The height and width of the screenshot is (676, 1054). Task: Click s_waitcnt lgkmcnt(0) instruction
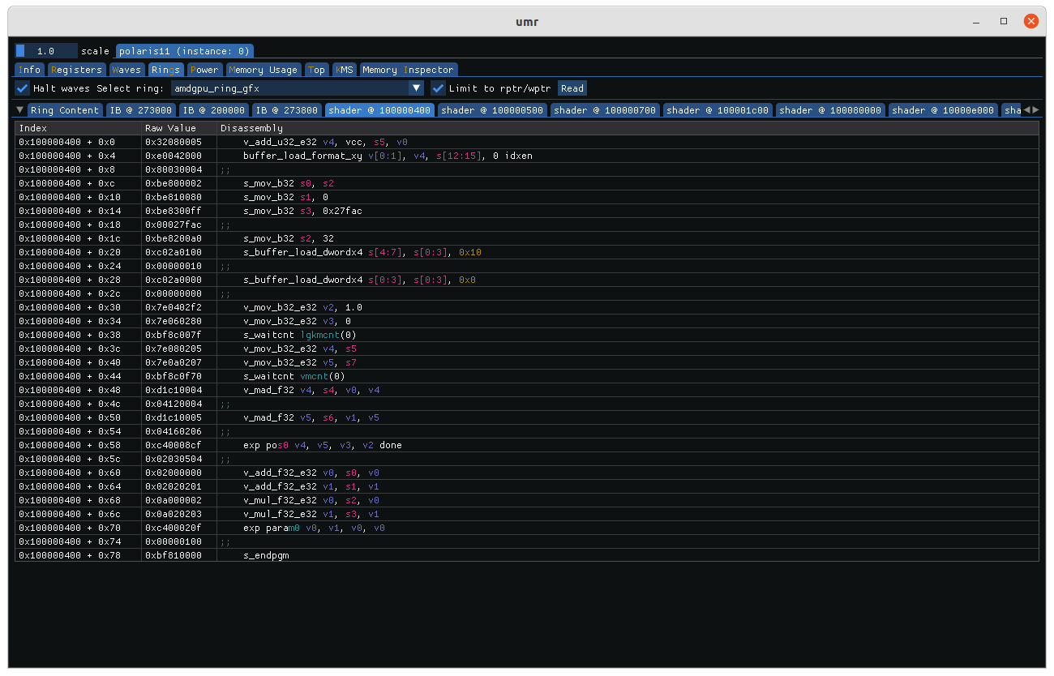300,335
